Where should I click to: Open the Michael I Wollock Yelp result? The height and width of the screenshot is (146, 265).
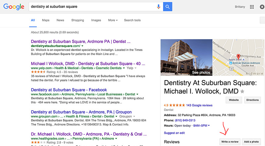point(88,64)
